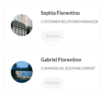Click Florentino in Sophia's name heading
This screenshot has height=99, width=105.
68,13
